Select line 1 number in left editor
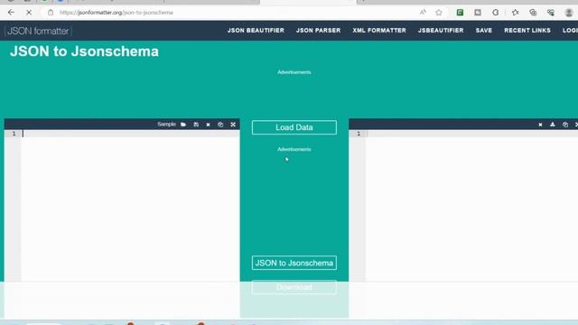This screenshot has width=578, height=325. pyautogui.click(x=14, y=134)
